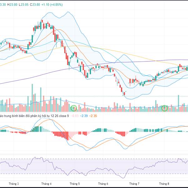Click the L23.05 low price value
This screenshot has width=188, height=188.
pos(23,5)
